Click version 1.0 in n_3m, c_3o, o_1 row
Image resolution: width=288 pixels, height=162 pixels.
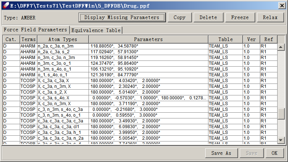[x=251, y=63]
